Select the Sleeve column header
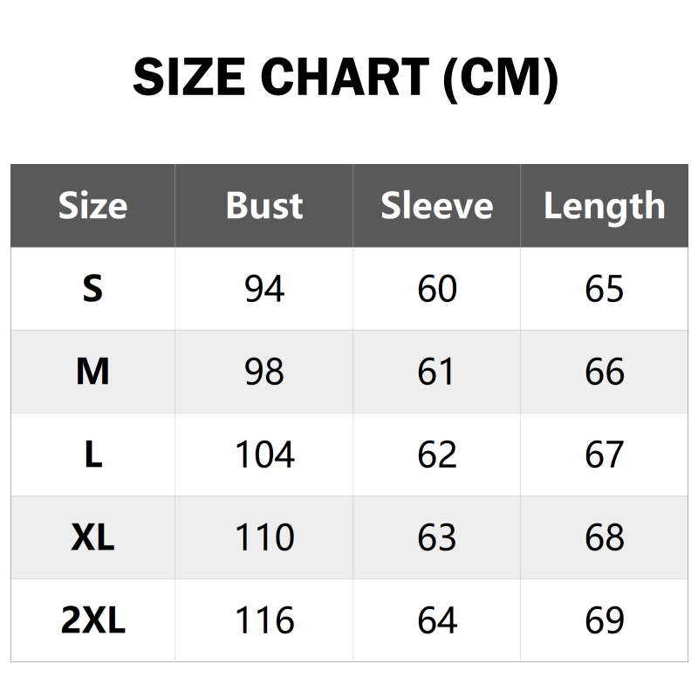698x698 pixels. [x=436, y=206]
